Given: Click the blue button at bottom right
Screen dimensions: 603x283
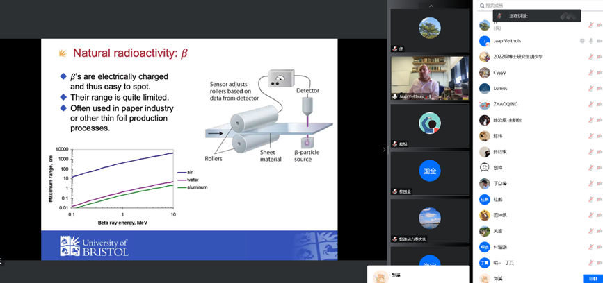Looking at the screenshot, I should [592, 278].
